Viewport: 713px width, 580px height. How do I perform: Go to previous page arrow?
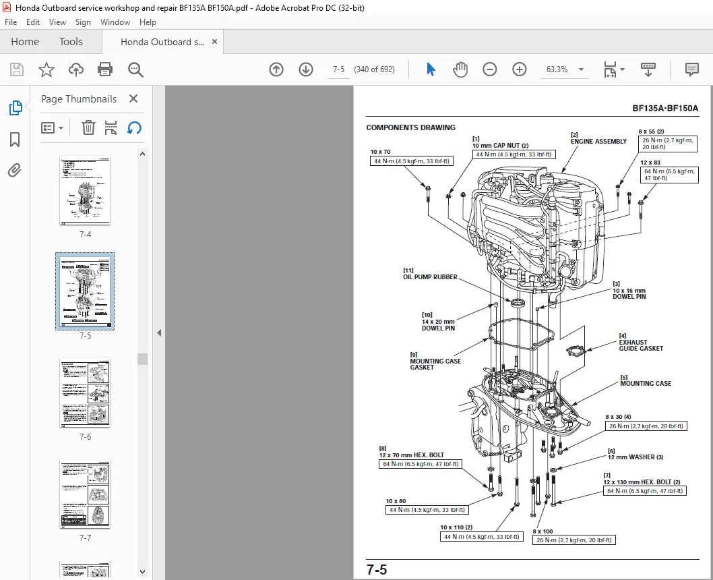[x=276, y=69]
